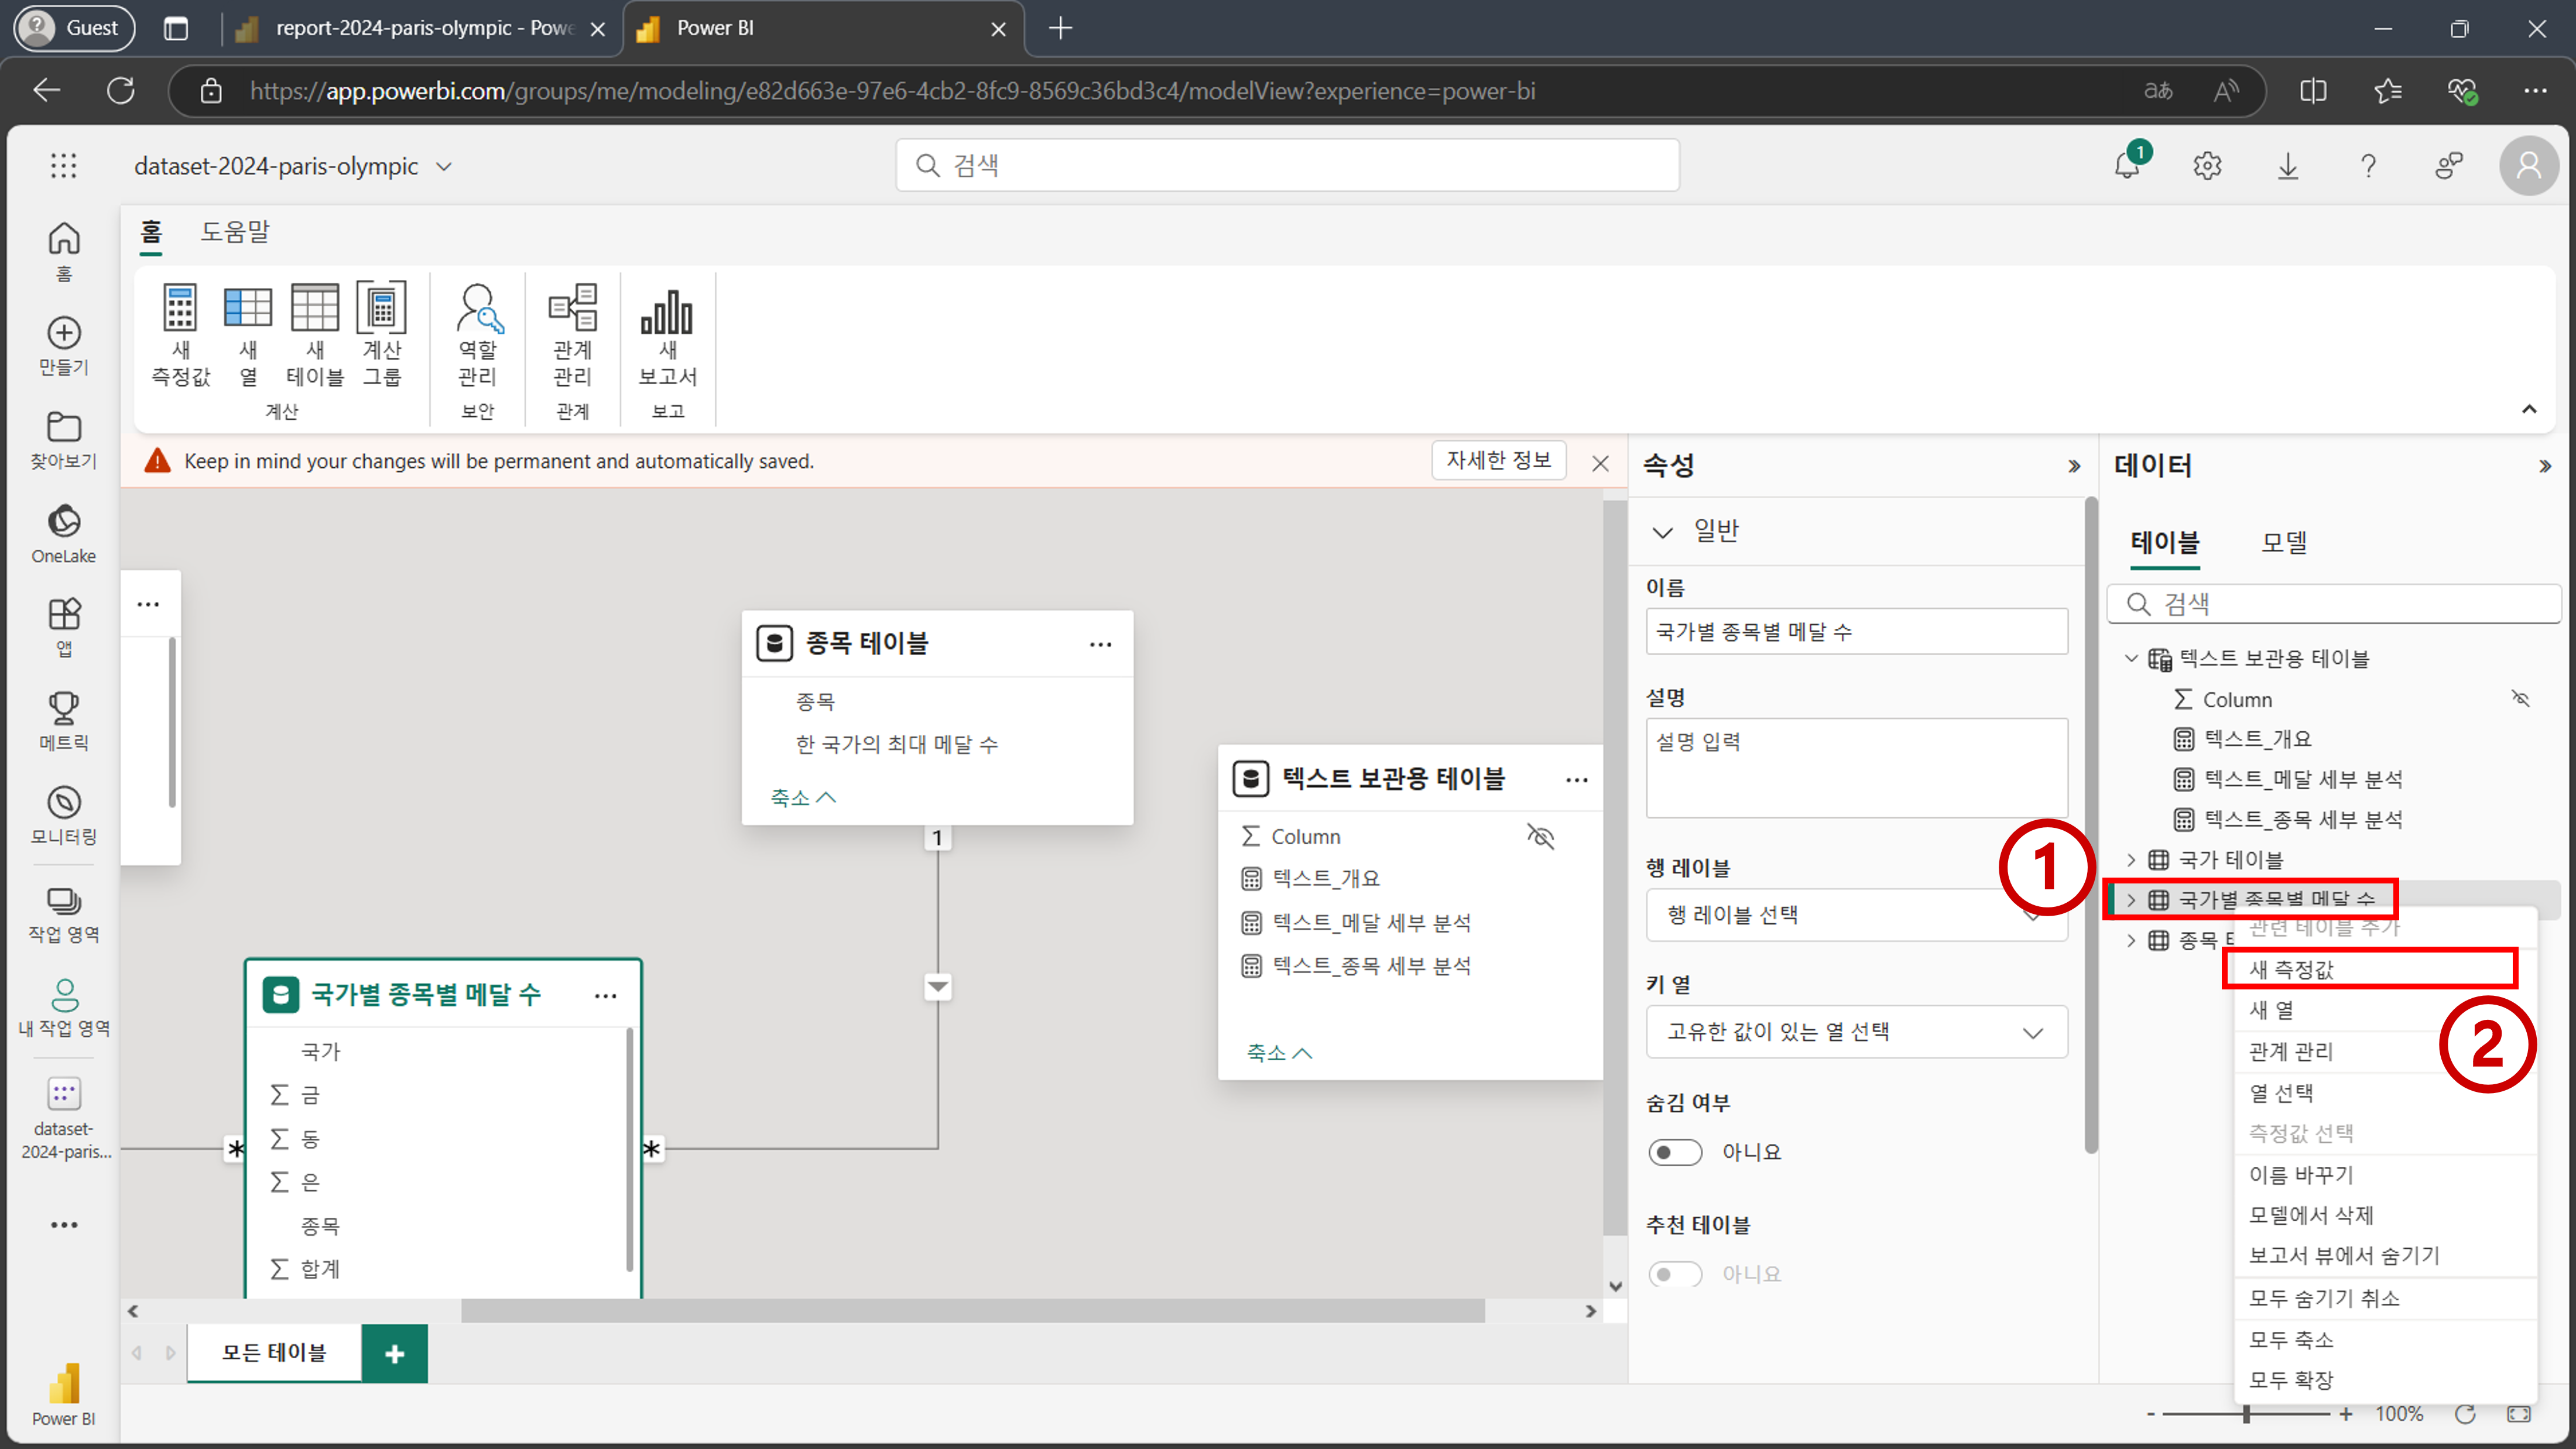
Task: Click the fit to page icon
Action: coord(2519,1414)
